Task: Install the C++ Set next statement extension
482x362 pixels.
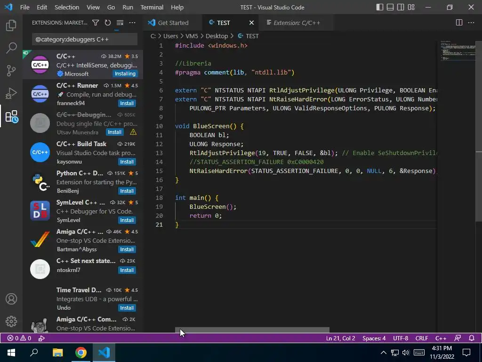Action: (127, 270)
